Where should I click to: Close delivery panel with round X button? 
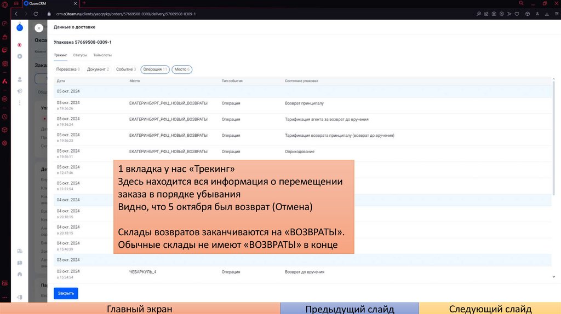[39, 28]
